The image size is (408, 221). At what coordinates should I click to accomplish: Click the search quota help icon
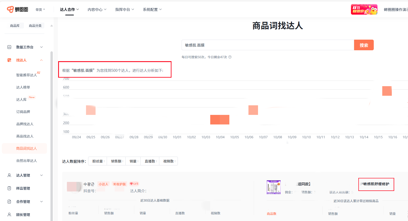coord(230,57)
